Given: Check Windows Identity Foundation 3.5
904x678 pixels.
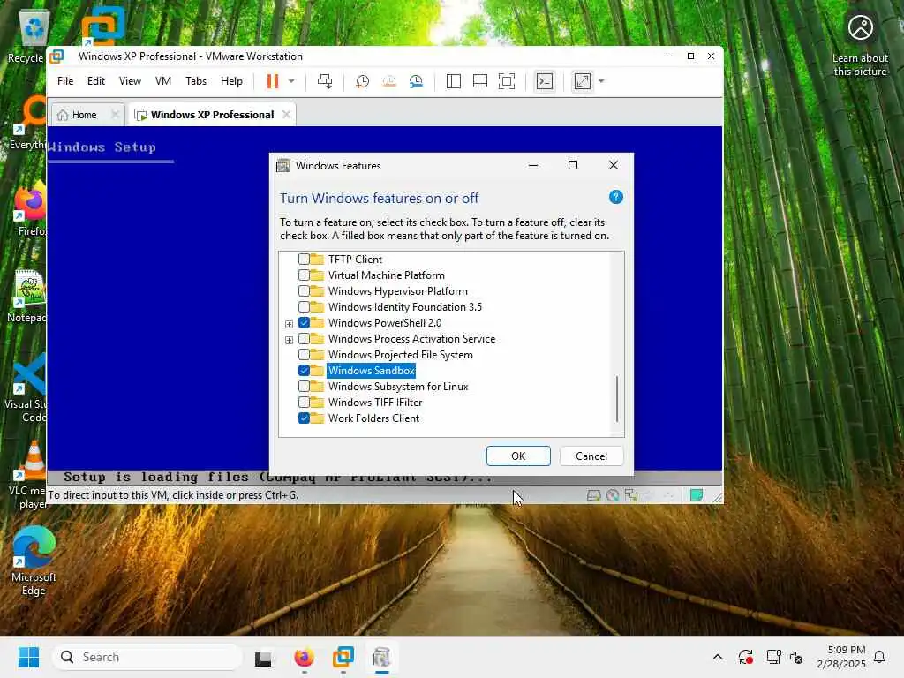Looking at the screenshot, I should tap(304, 306).
